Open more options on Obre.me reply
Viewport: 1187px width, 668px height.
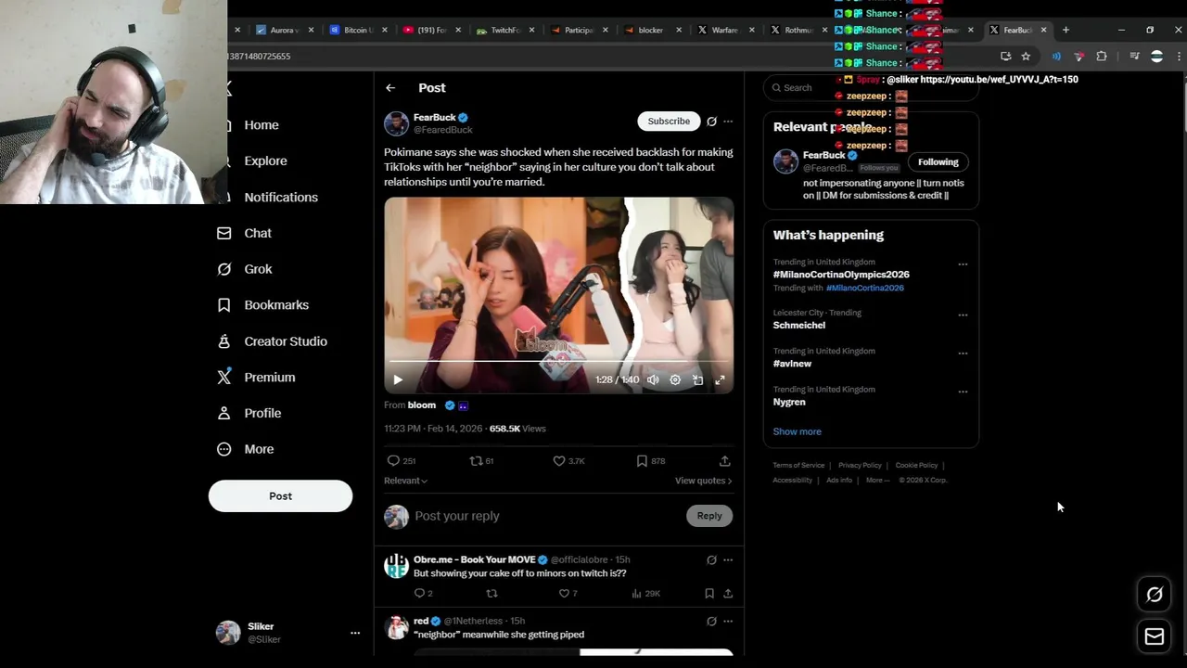728,560
